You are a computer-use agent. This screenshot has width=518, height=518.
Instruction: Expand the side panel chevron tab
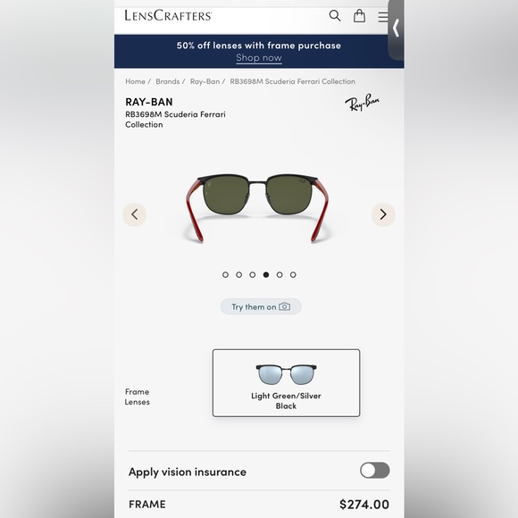click(396, 28)
